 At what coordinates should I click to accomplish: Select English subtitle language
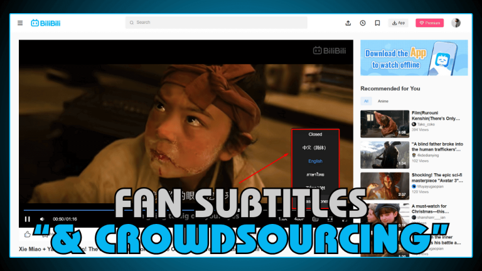click(x=315, y=161)
